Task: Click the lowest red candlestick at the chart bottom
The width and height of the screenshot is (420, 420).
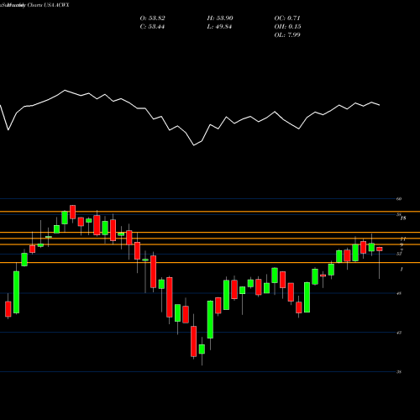Action: pos(193,341)
